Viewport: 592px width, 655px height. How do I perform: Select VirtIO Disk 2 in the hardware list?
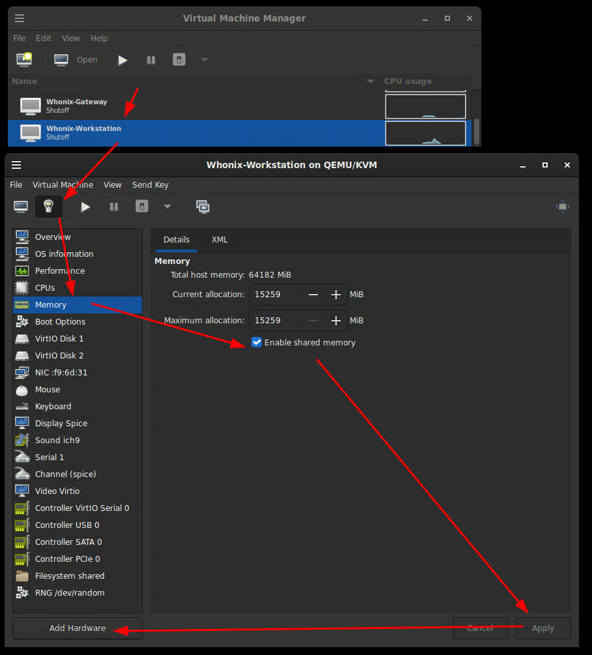[x=78, y=355]
